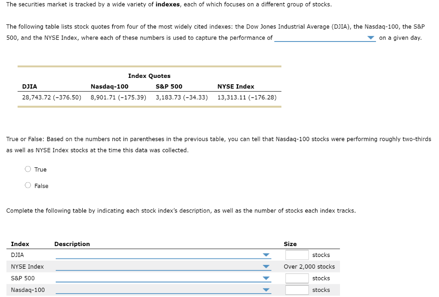This screenshot has height=297, width=439.
Task: Click the True option label text
Action: pyautogui.click(x=40, y=169)
